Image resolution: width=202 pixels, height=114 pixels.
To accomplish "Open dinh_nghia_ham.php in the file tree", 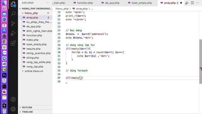I will (x=35, y=31).
